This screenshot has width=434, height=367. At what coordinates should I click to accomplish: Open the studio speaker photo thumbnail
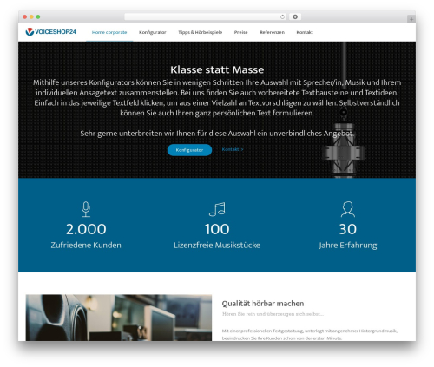click(119, 318)
